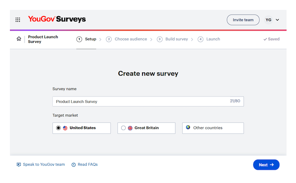This screenshot has height=183, width=296.
Task: Click the United States flag icon
Action: click(65, 128)
